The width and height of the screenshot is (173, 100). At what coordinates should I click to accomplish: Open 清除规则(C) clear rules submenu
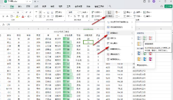pyautogui.click(x=120, y=54)
